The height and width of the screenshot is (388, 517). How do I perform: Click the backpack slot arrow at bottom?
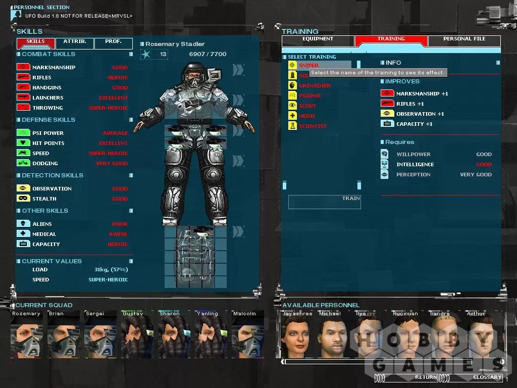(x=238, y=231)
